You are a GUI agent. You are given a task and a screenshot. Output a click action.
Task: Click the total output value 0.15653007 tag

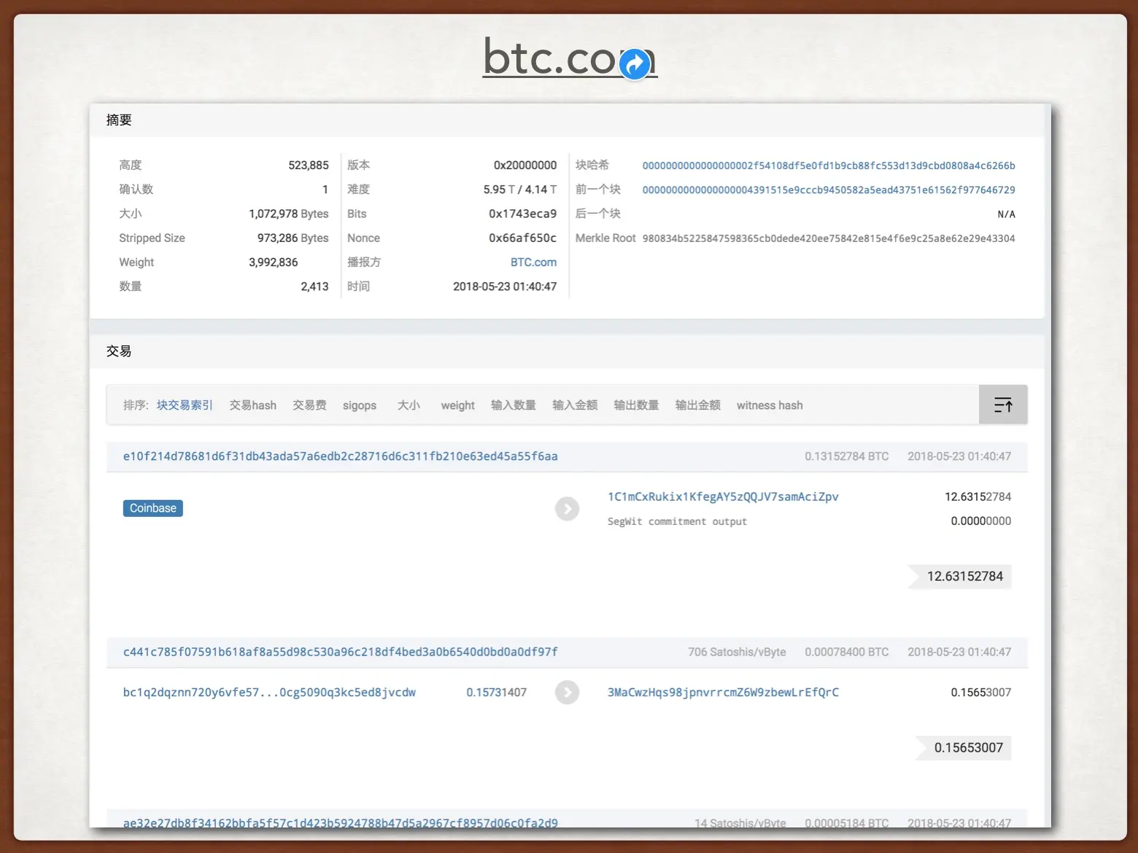coord(963,747)
